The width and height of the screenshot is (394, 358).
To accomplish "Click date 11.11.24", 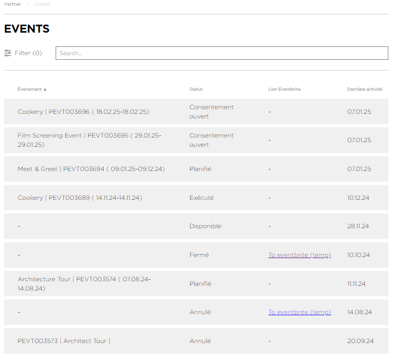I will tap(356, 284).
